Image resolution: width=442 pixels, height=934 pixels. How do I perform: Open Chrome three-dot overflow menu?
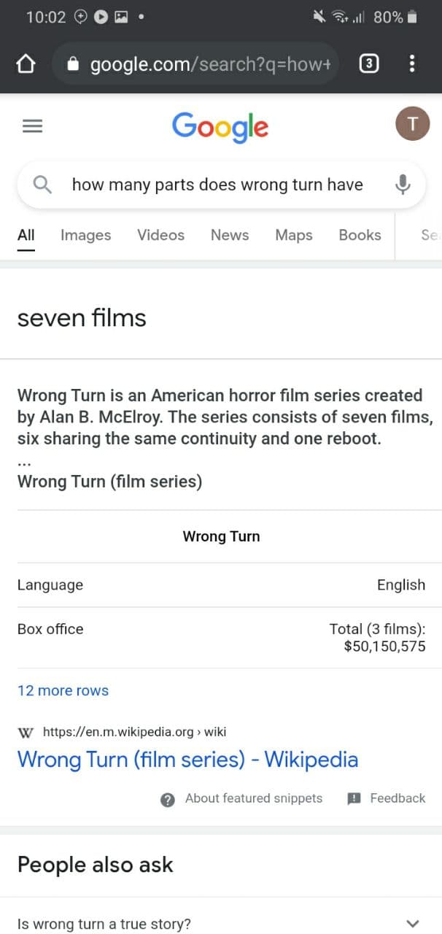click(x=412, y=64)
